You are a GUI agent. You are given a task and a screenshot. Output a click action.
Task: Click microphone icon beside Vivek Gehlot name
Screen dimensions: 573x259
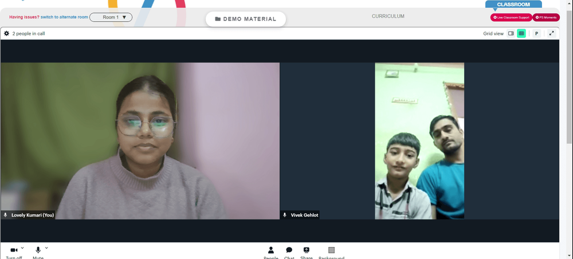point(285,215)
